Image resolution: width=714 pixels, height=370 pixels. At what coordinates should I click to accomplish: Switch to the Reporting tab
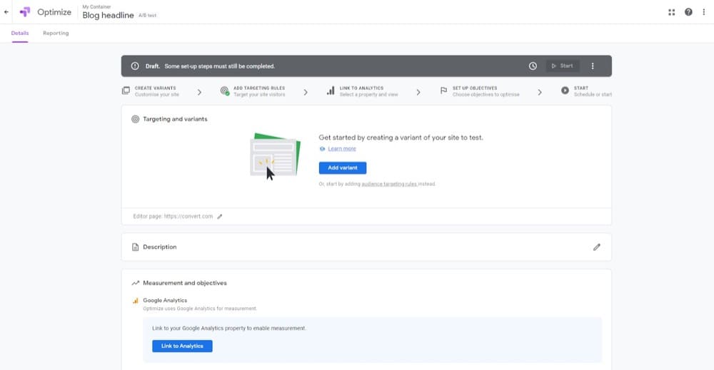pyautogui.click(x=56, y=34)
